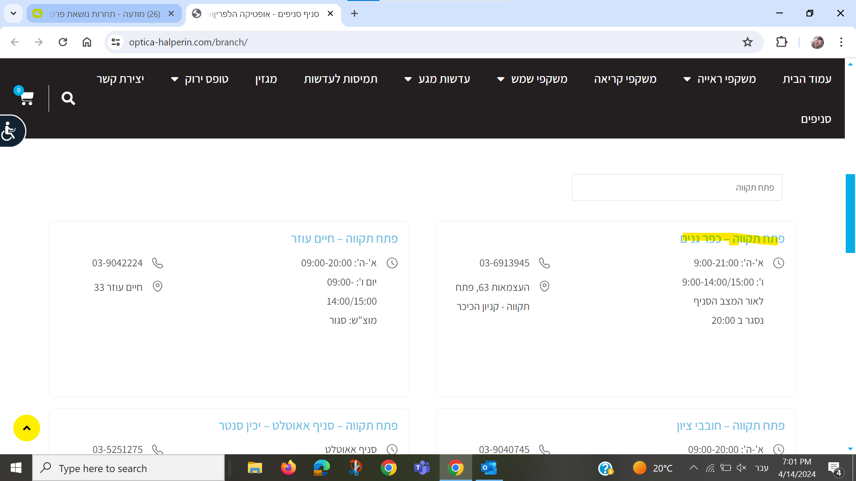Viewport: 856px width, 481px height.
Task: Open the פתח תקווה – חיים עוזר branch link
Action: 345,239
